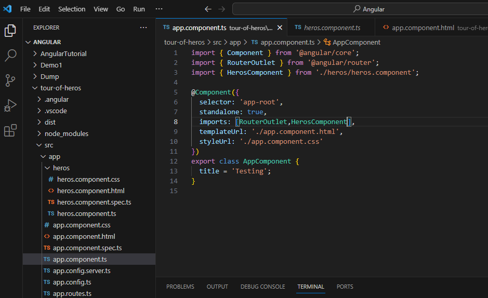Screen dimensions: 488x298
Task: Open the Run menu
Action: [x=139, y=9]
